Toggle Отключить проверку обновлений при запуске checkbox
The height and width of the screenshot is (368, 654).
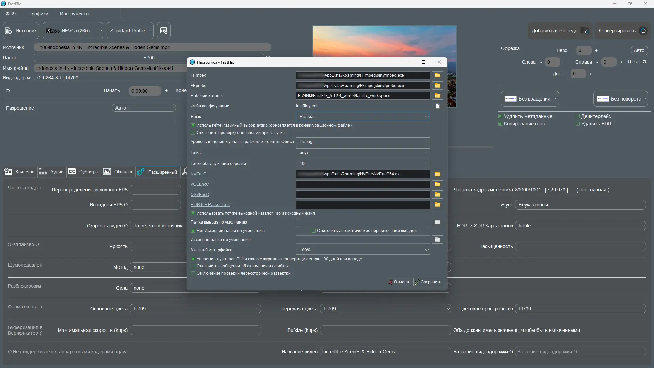[193, 133]
